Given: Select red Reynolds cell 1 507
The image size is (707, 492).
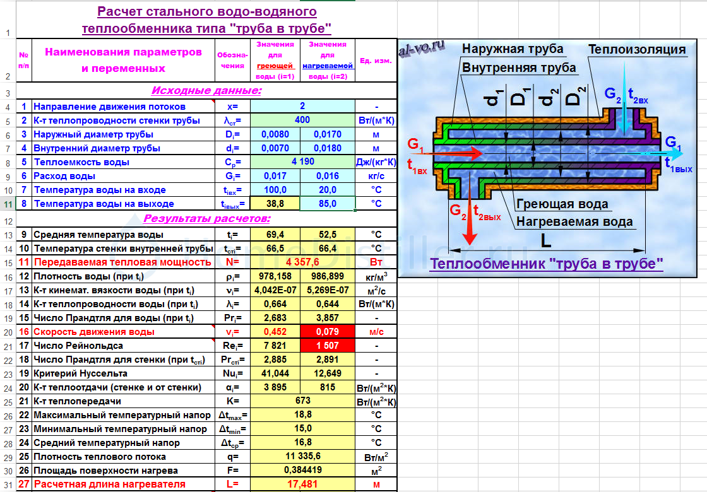Looking at the screenshot, I should tap(328, 346).
